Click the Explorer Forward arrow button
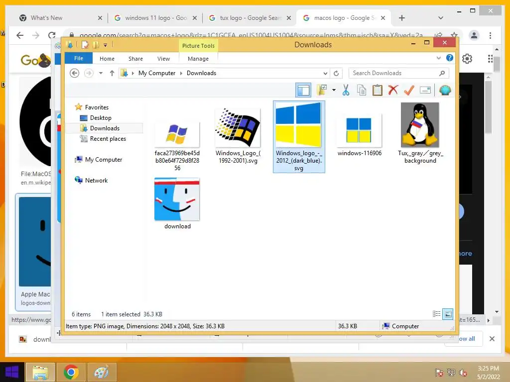This screenshot has height=382, width=510. point(89,73)
